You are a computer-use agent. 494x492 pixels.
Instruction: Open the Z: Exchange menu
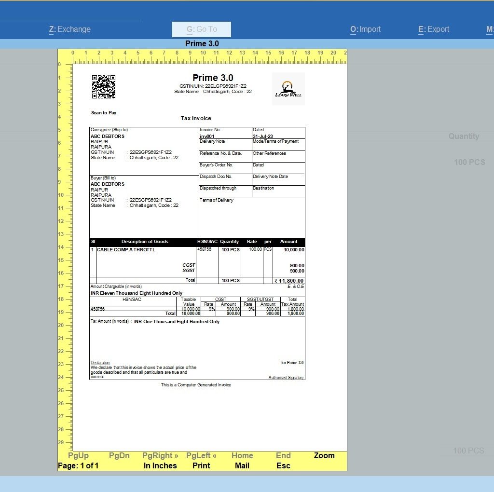[70, 29]
